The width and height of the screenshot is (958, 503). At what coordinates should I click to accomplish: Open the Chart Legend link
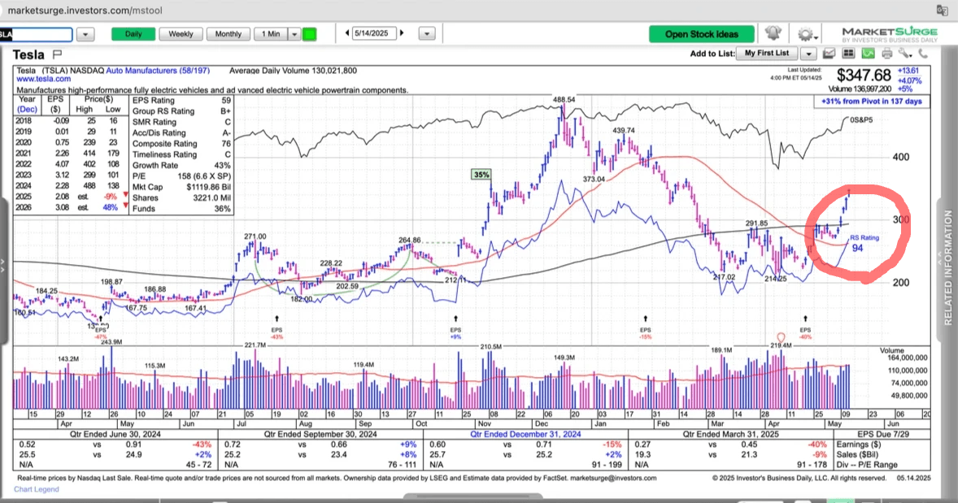point(37,489)
